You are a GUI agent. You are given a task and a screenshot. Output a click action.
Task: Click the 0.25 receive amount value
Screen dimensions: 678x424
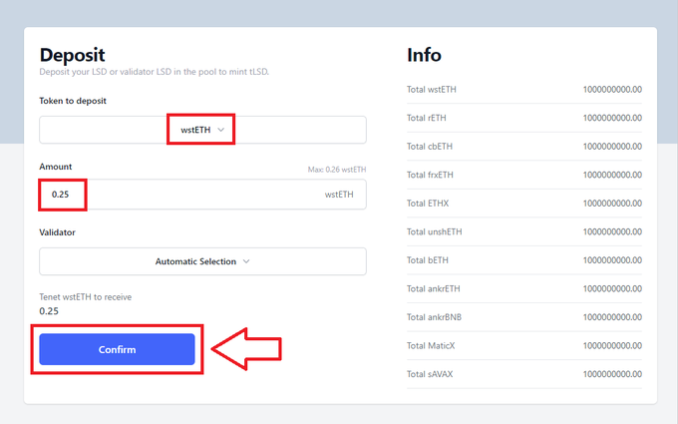click(49, 311)
